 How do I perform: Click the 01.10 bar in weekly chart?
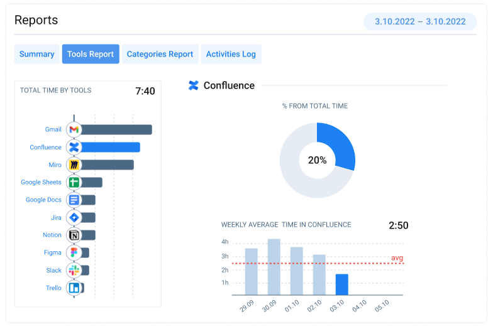(297, 271)
